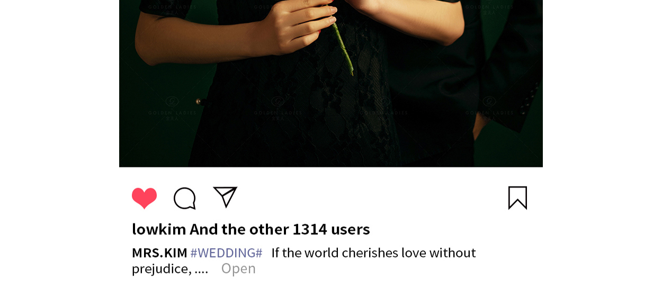Tap the woman's hand holding the stem

coord(296,28)
